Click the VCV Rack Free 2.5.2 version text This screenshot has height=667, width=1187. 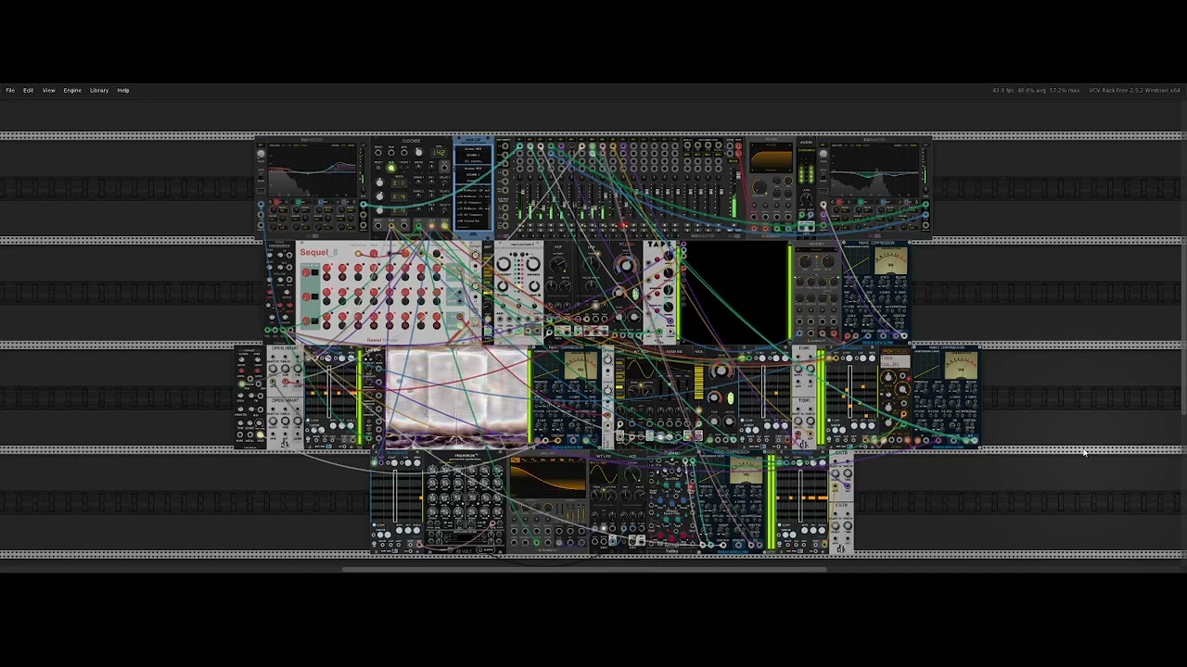click(x=1134, y=90)
